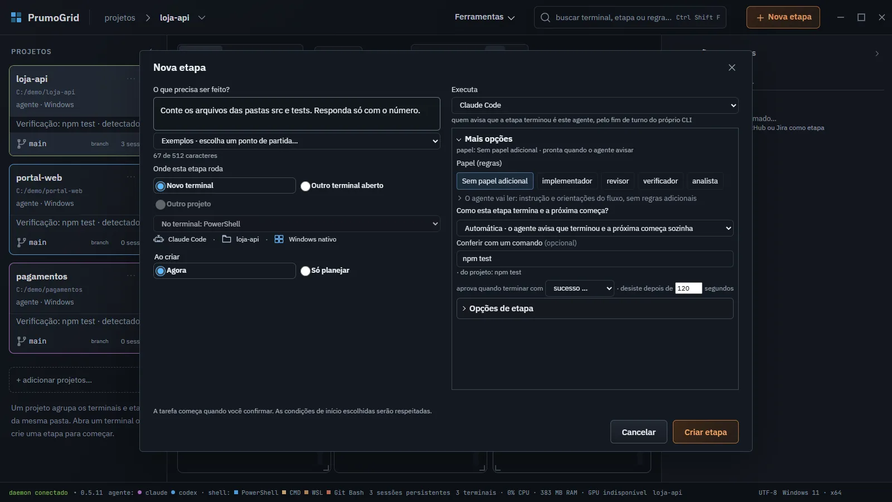Viewport: 892px width, 502px height.
Task: Choose the analista role
Action: [x=705, y=181]
